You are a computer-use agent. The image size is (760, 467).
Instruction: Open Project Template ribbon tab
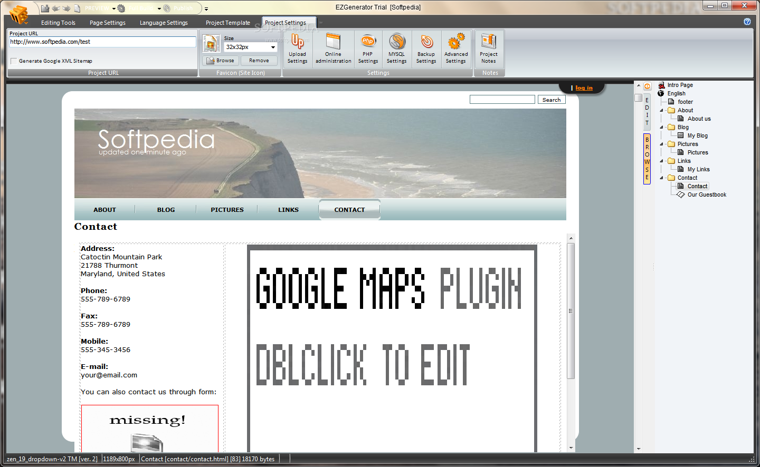[228, 23]
